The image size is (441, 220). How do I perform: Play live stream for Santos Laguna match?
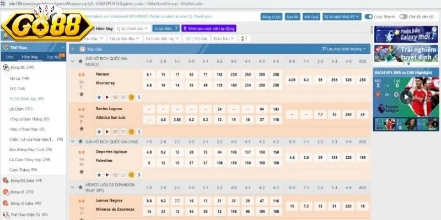pos(107,132)
